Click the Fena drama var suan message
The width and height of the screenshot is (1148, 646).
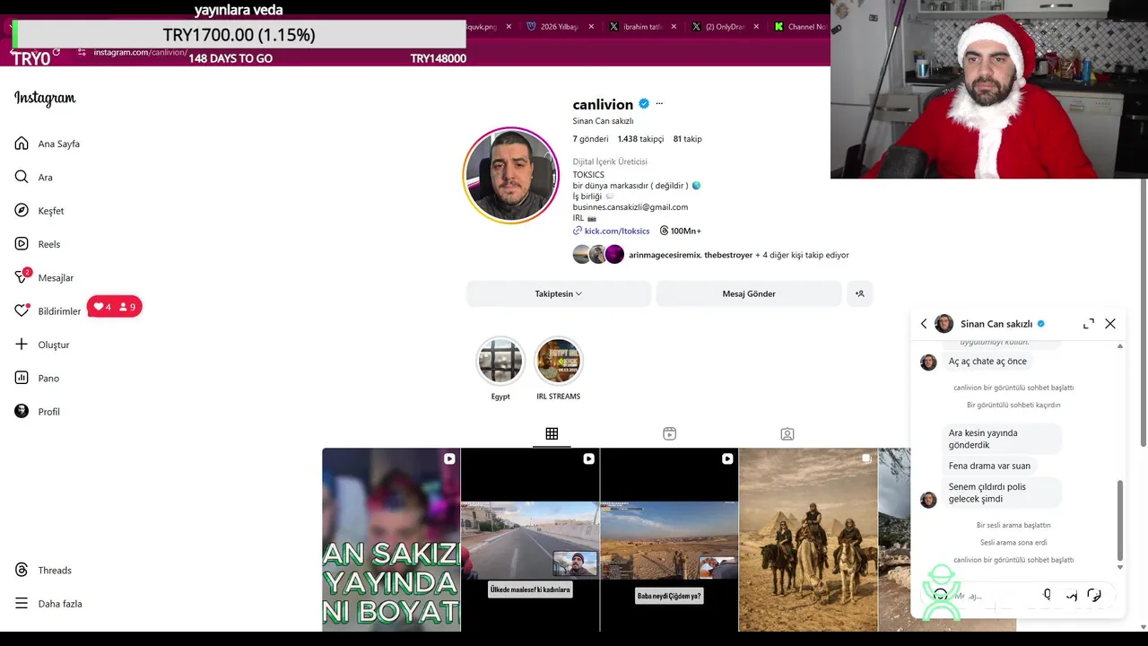coord(989,466)
